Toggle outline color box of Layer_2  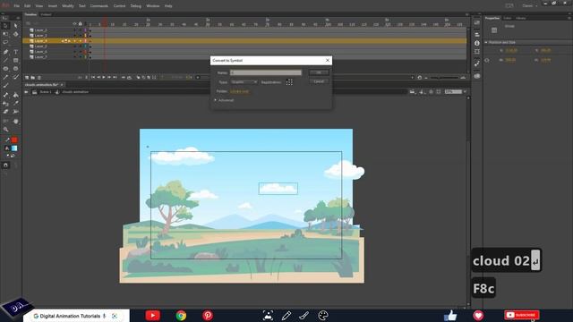[x=86, y=30]
